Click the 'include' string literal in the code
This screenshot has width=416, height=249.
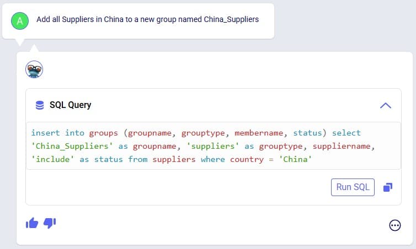tap(53, 159)
